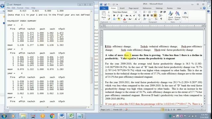
Task: Sort text with A-Z sort icon
Action: pos(156,19)
